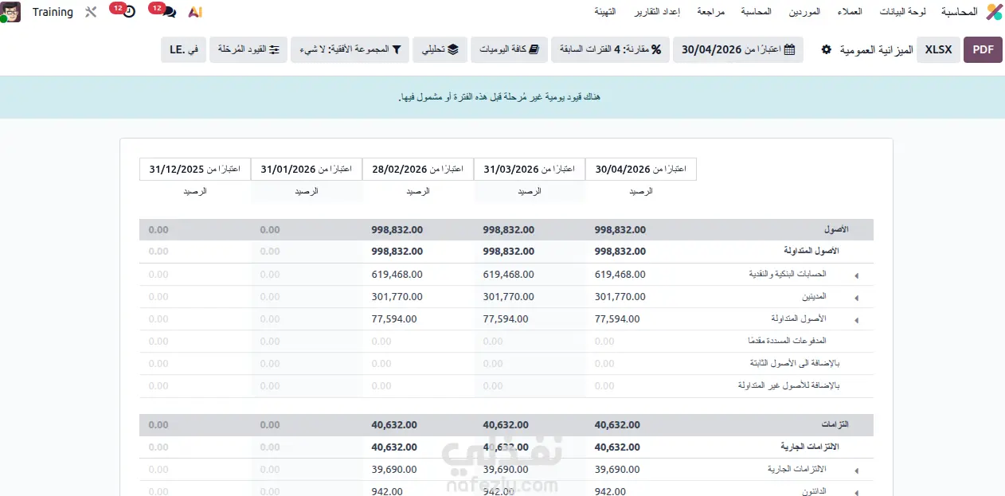Viewport: 1005px width, 496px height.
Task: Expand the الحسابات البنكية والنقدية row
Action: coord(857,275)
